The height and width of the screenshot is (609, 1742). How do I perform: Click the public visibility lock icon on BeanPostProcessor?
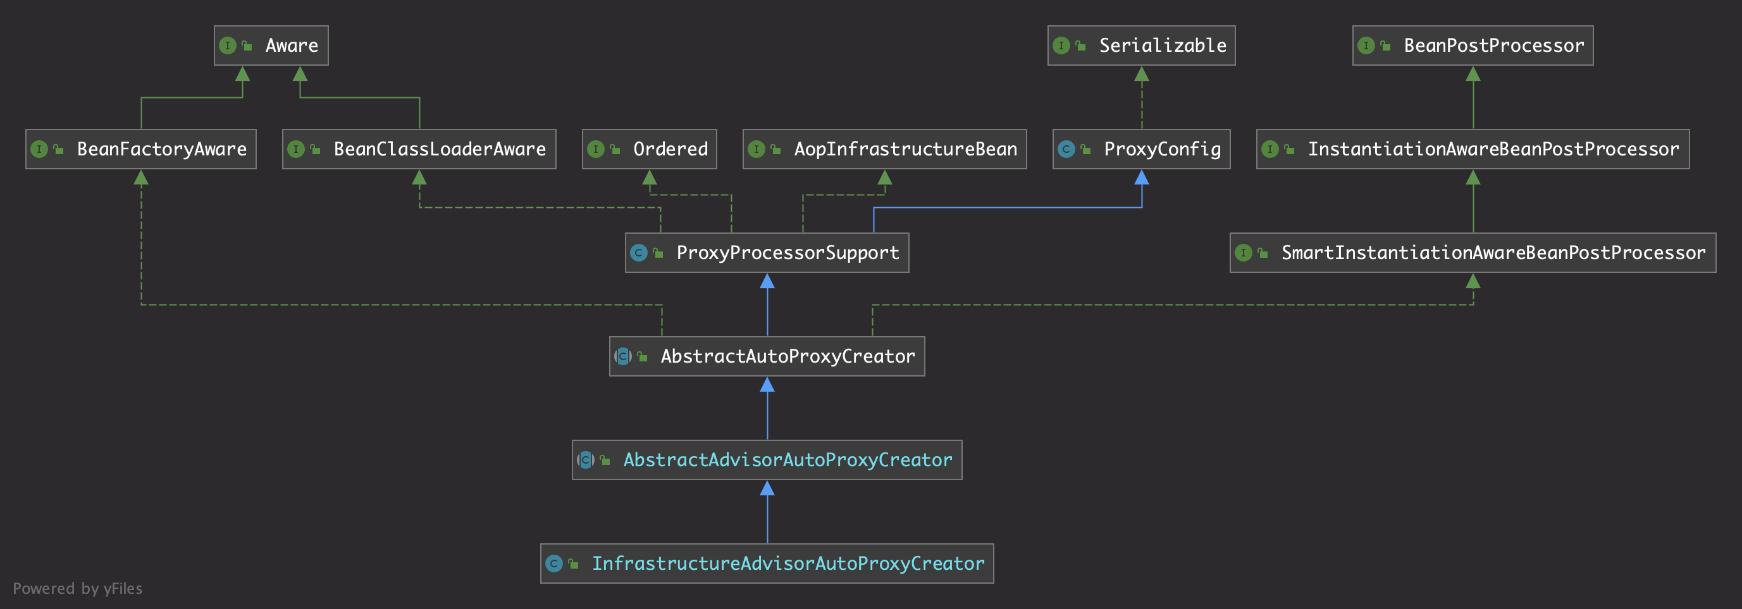1386,45
